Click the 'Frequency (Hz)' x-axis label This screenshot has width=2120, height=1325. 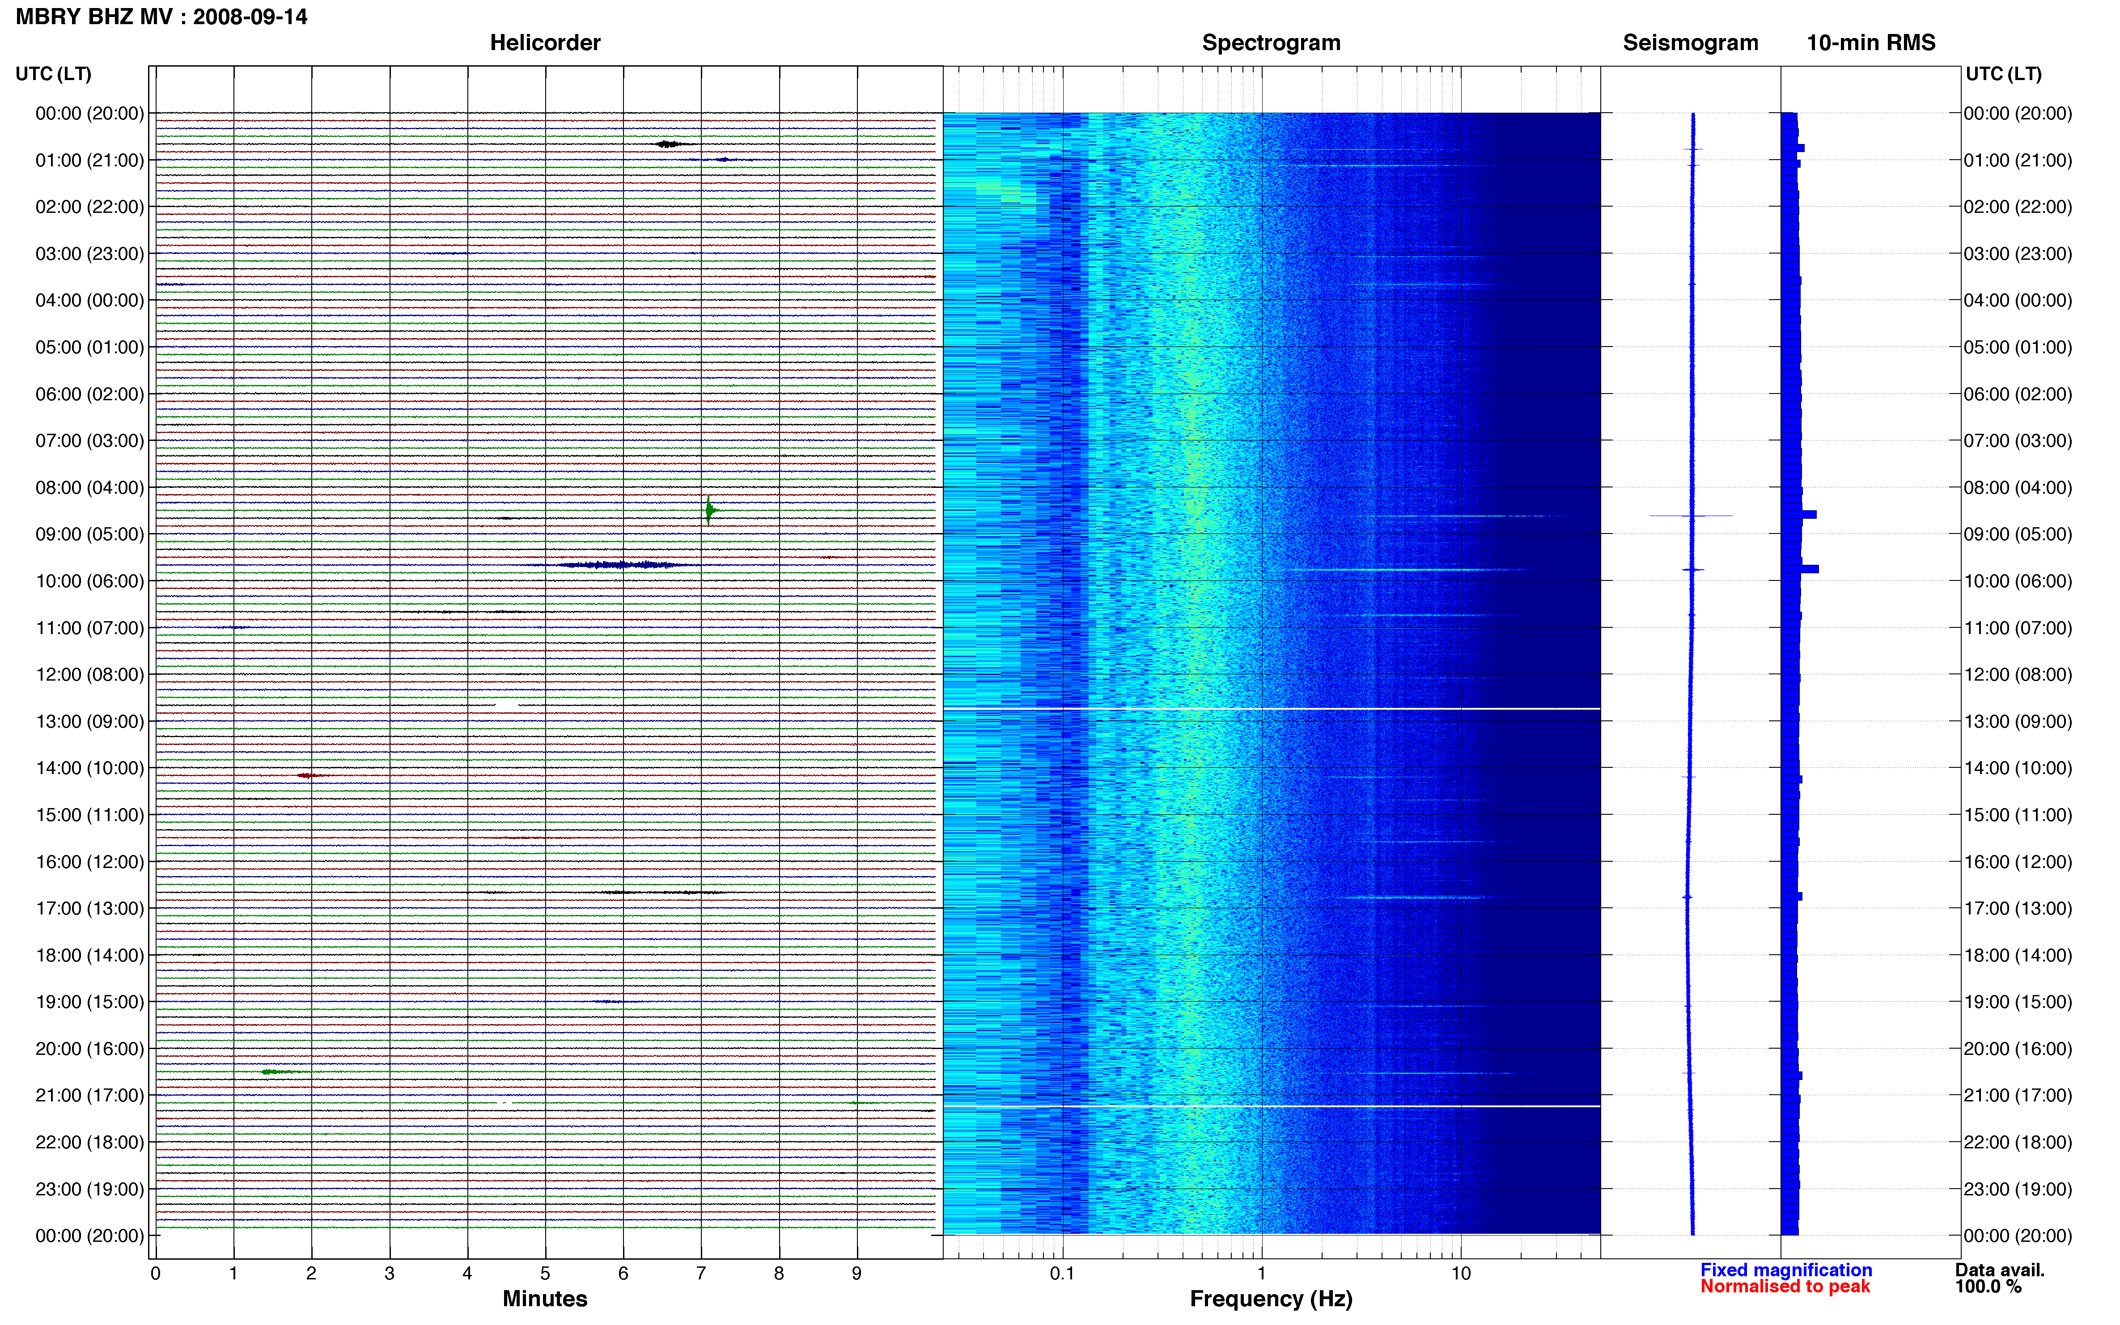(1271, 1299)
